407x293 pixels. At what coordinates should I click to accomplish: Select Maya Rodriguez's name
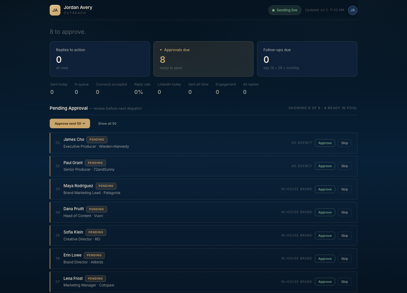78,186
